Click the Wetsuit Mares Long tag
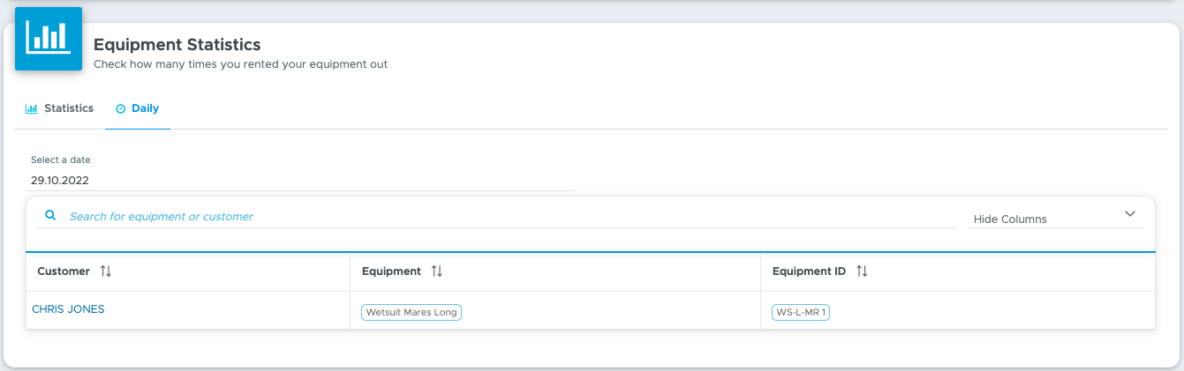The width and height of the screenshot is (1184, 371). tap(411, 312)
